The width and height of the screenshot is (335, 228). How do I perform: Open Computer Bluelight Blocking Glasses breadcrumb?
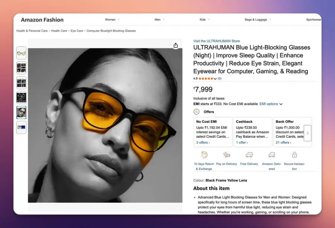coord(111,31)
